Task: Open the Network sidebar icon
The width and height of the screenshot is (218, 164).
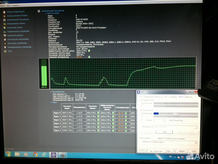Action: tap(5, 51)
